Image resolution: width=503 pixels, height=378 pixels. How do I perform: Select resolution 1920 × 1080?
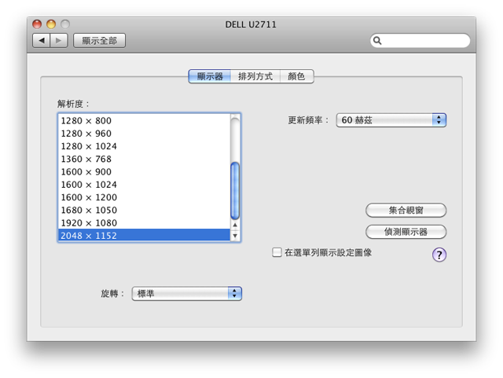coord(145,222)
